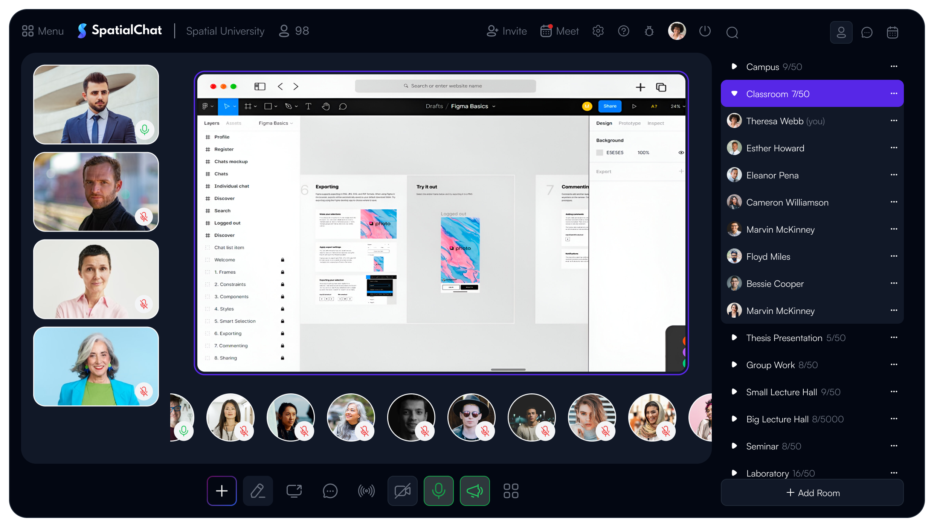This screenshot has height=527, width=934.
Task: Expand the Campus room
Action: [734, 66]
